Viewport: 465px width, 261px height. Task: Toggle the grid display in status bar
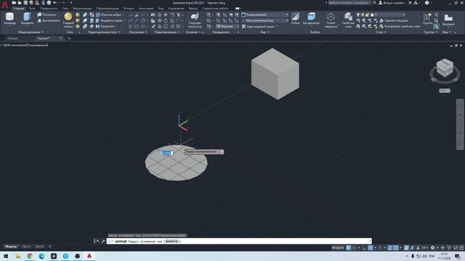pyautogui.click(x=349, y=248)
